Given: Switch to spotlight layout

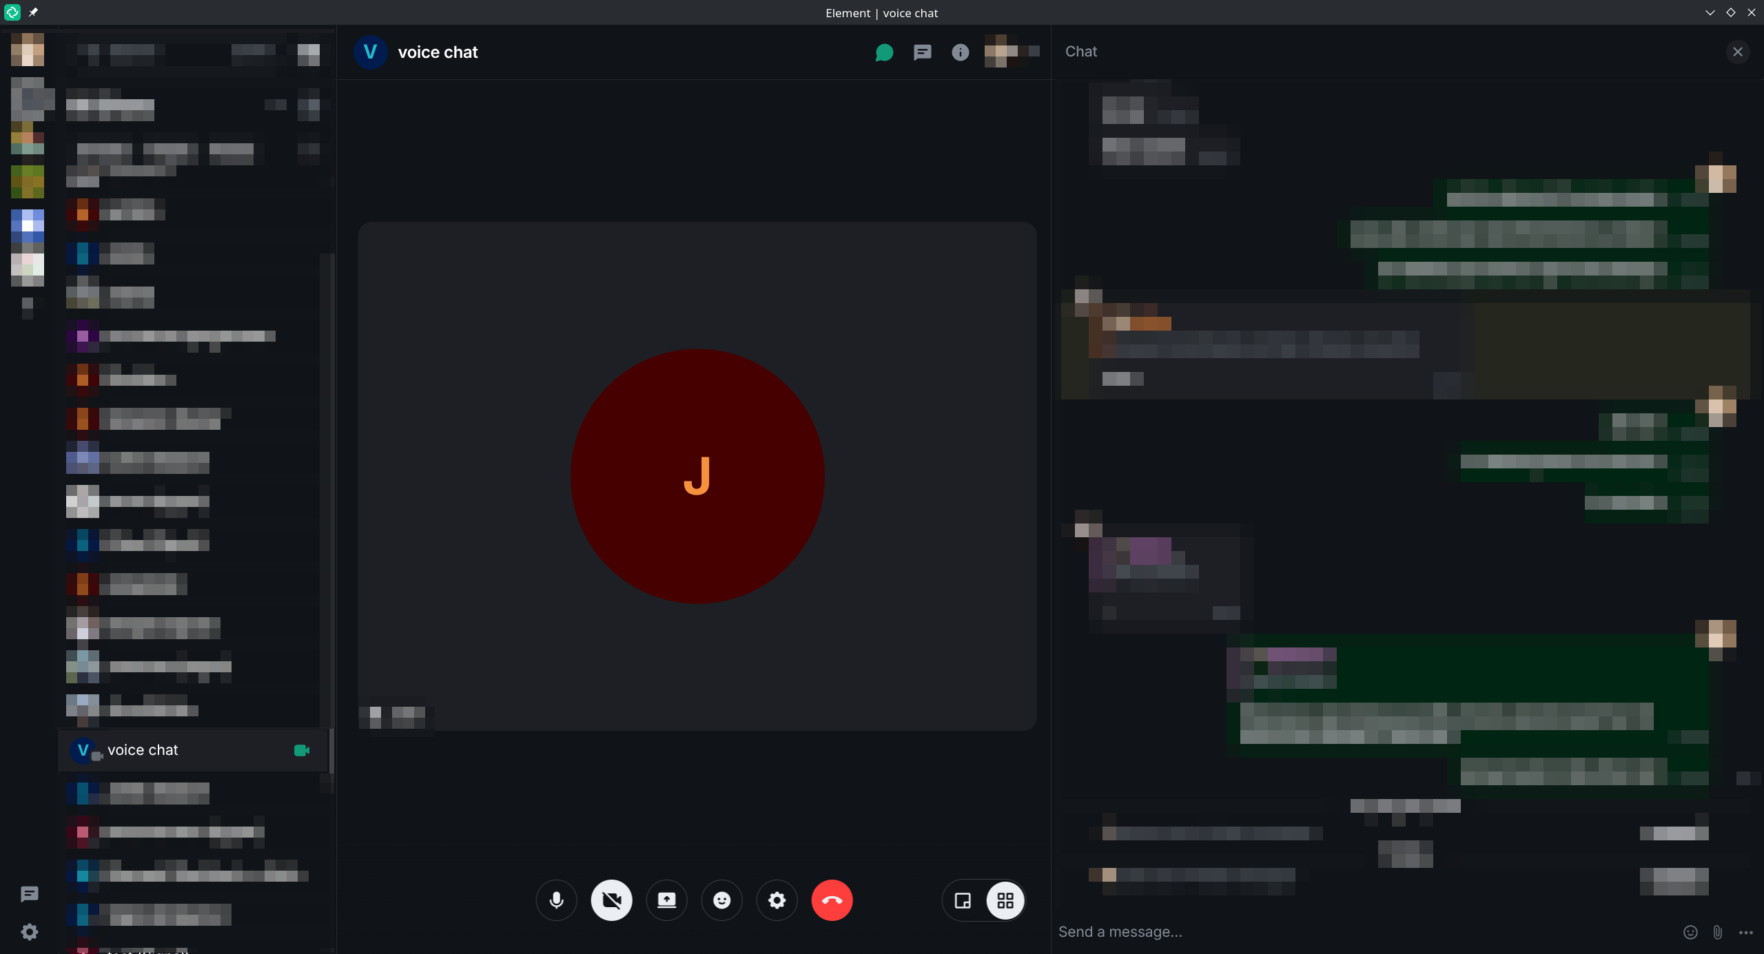Looking at the screenshot, I should pos(963,900).
